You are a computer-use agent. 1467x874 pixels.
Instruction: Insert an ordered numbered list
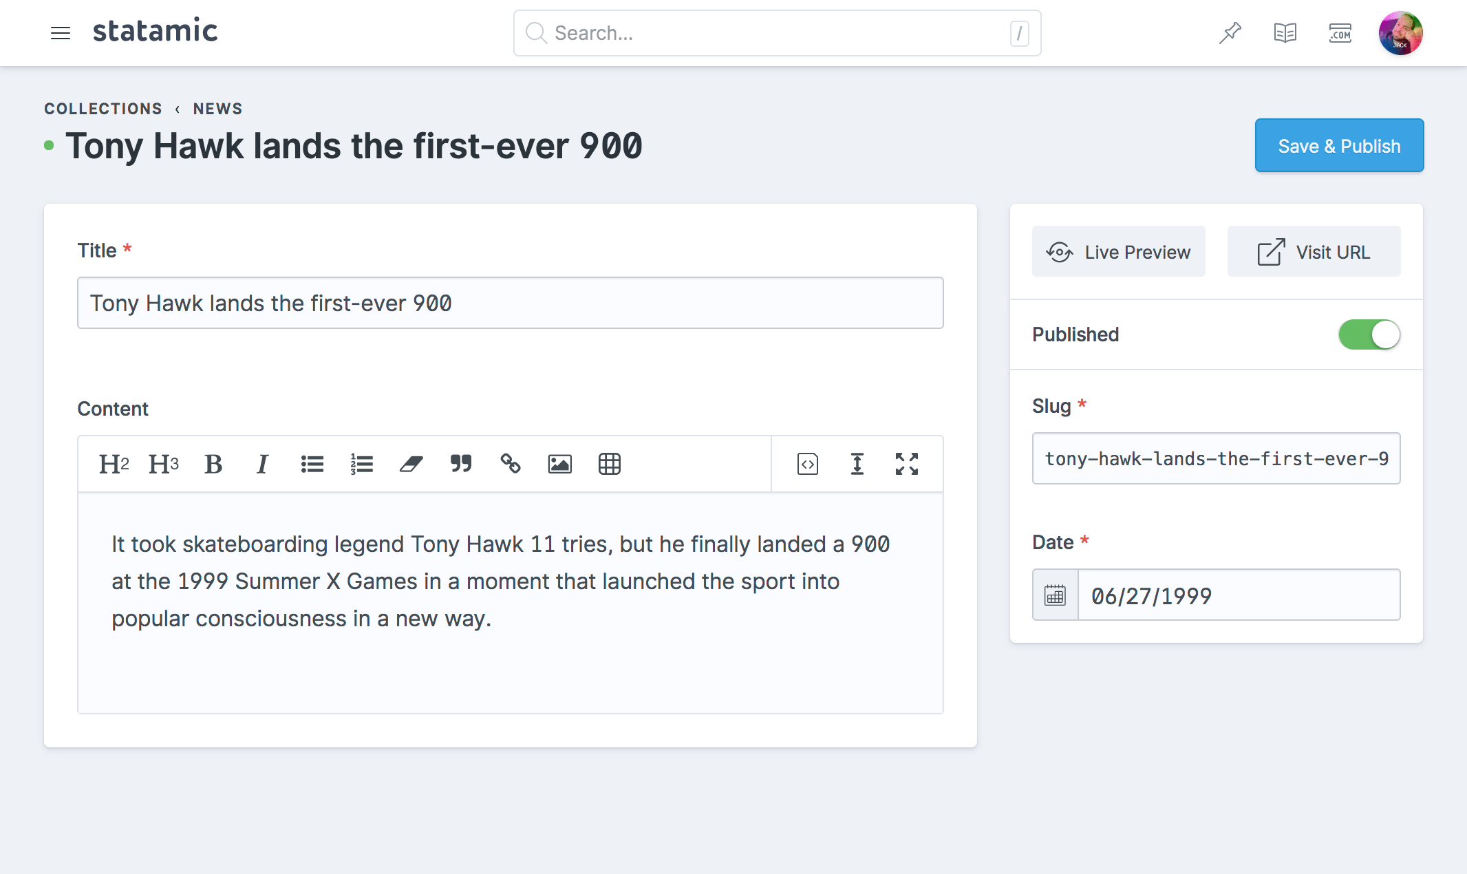pyautogui.click(x=361, y=464)
